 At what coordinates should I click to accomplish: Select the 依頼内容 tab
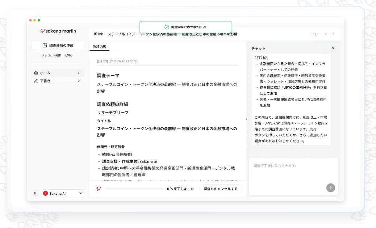point(100,47)
